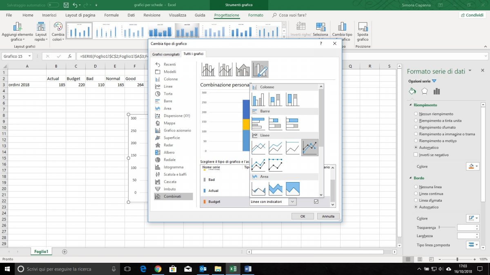Click the Riempimento paint bucket icon
Image resolution: width=490 pixels, height=275 pixels.
pos(412,91)
